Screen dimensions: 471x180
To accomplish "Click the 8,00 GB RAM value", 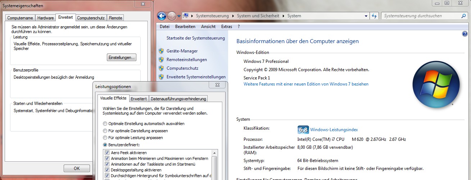I will click(x=325, y=147).
